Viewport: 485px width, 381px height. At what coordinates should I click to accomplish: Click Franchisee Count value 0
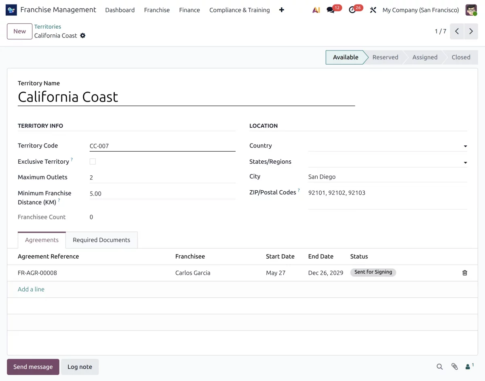point(91,217)
